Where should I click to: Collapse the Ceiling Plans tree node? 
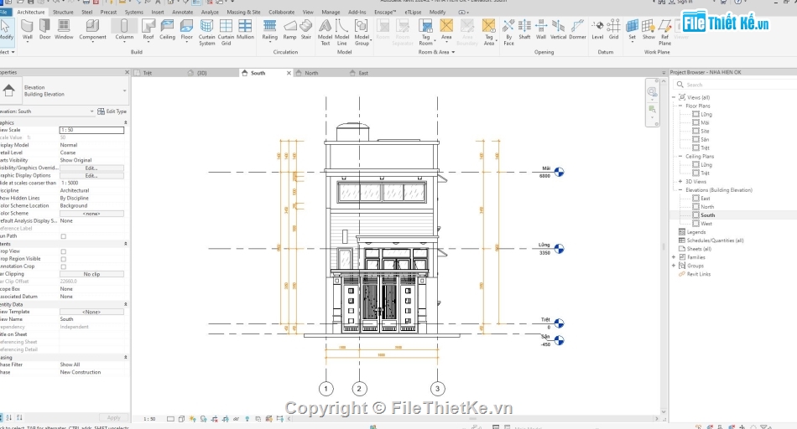point(680,157)
